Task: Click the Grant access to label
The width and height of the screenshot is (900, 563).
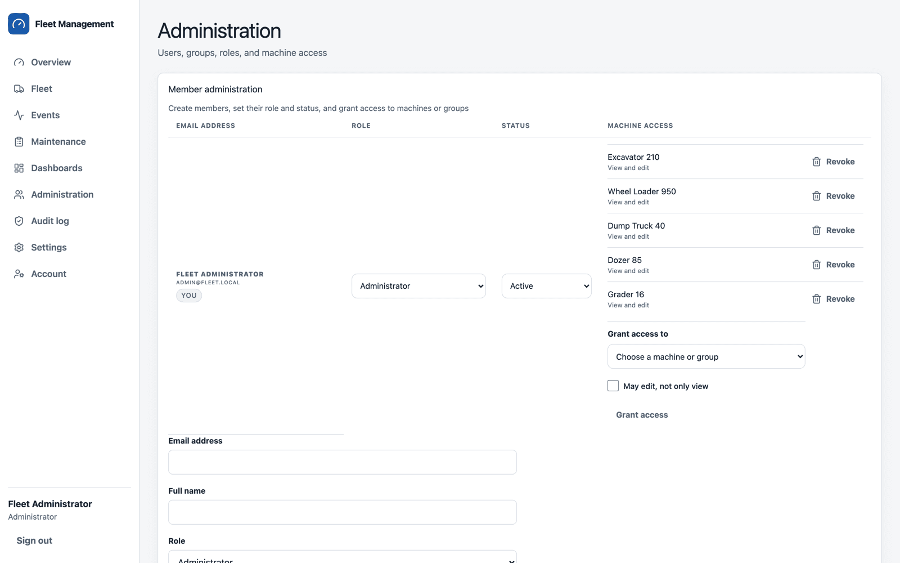Action: (x=638, y=334)
